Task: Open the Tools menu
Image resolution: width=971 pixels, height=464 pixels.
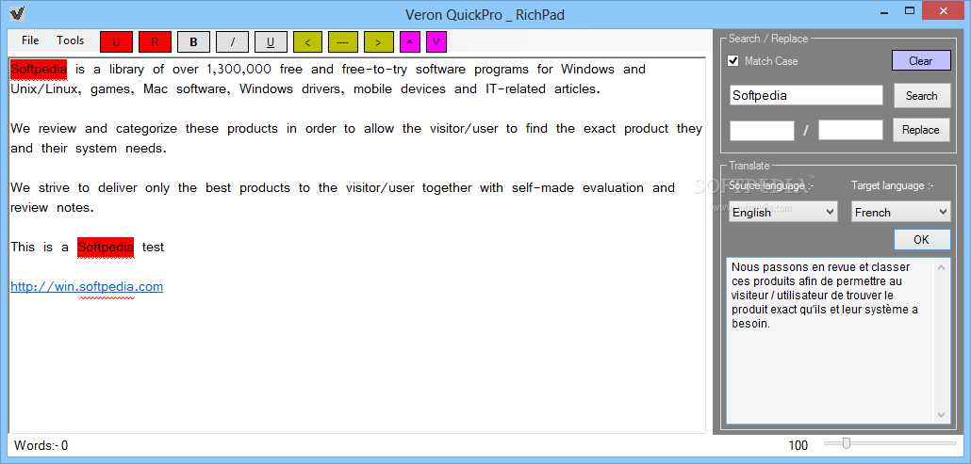Action: point(71,40)
